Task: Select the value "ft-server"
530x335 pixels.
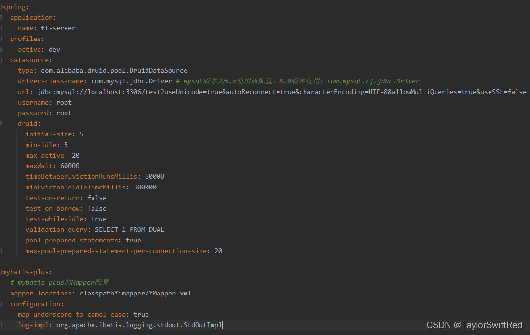Action: click(58, 28)
